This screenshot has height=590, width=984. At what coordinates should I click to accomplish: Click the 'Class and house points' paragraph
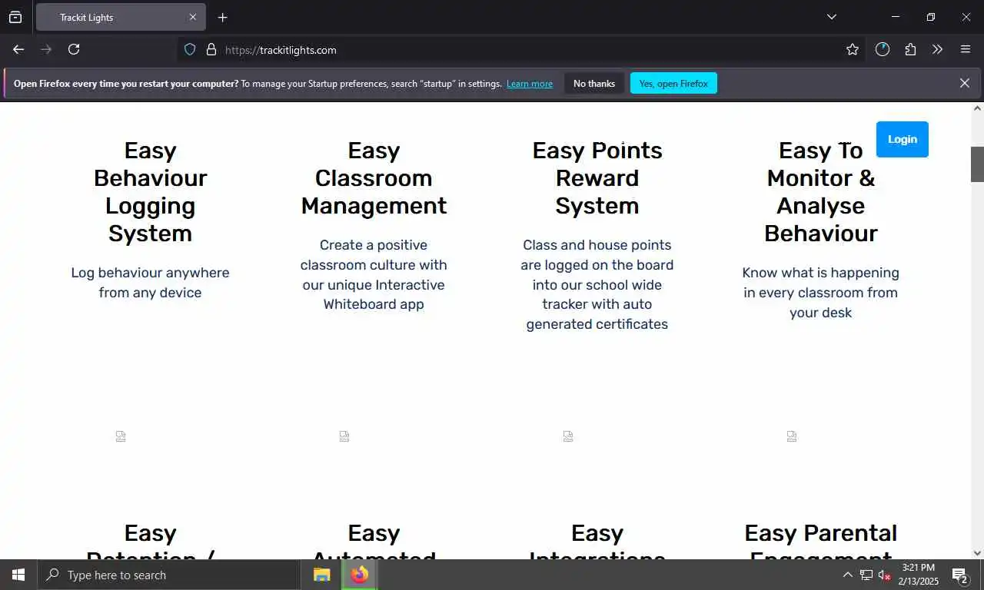pos(597,284)
